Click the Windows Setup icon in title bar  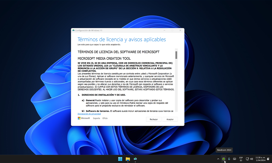click(x=73, y=30)
